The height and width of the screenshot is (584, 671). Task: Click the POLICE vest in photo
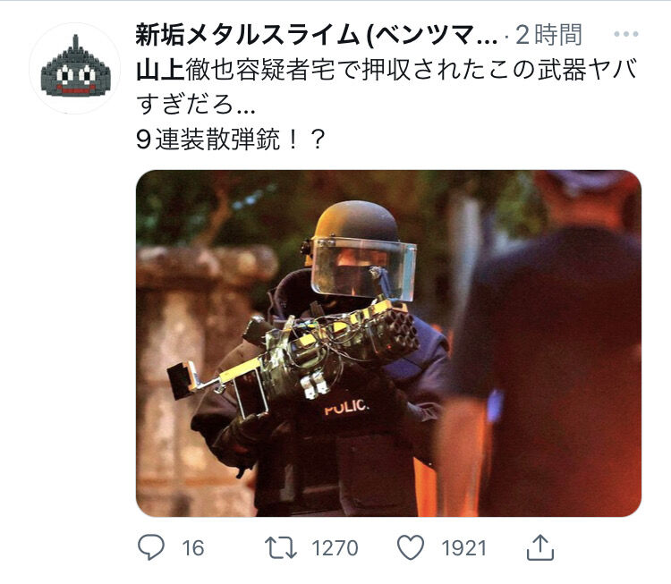pyautogui.click(x=345, y=406)
